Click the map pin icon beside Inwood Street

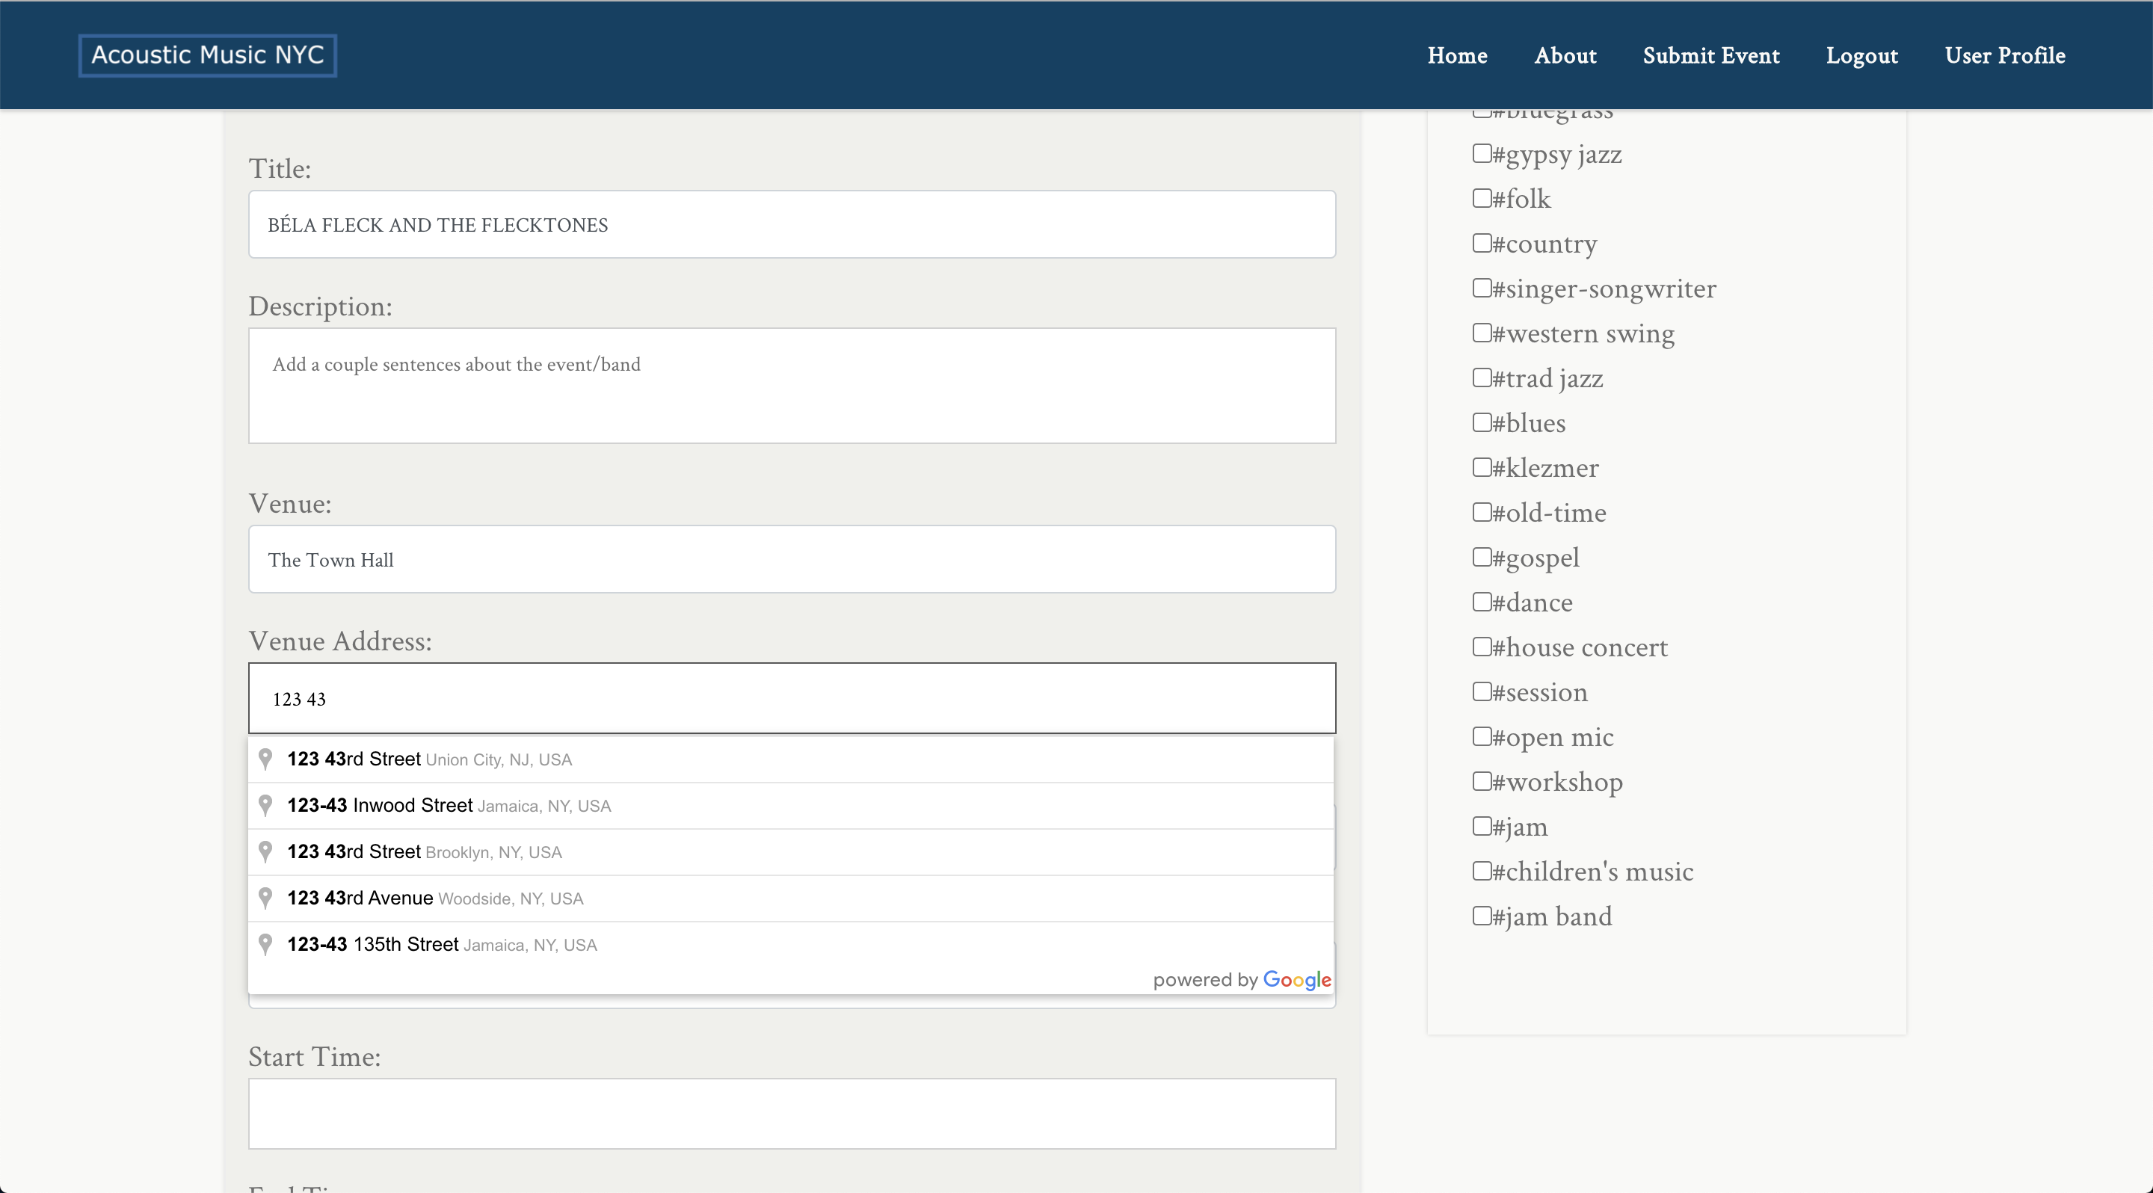[265, 805]
